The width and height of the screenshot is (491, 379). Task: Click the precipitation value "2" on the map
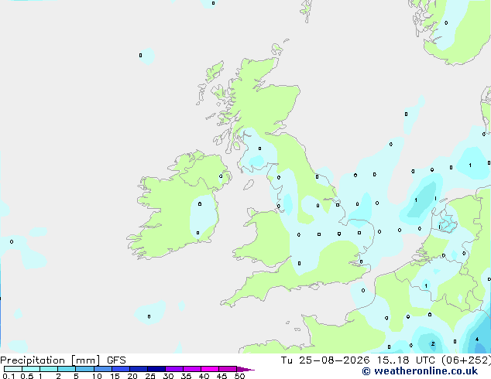pyautogui.click(x=433, y=343)
